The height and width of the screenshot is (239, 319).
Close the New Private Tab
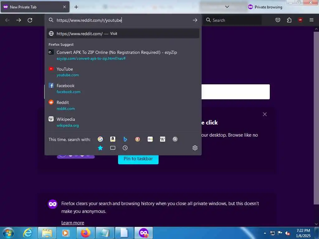click(x=64, y=7)
